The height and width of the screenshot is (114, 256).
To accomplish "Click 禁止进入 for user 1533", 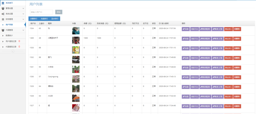I will coord(228,48).
